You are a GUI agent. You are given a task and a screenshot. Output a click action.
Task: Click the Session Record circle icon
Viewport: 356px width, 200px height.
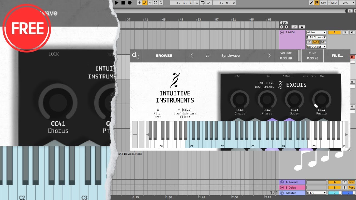point(161,3)
